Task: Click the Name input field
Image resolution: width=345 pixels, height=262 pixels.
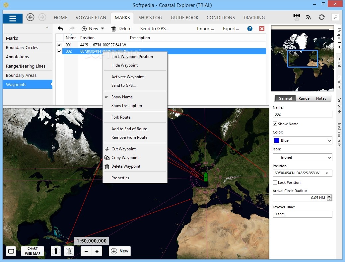Action: coord(302,114)
